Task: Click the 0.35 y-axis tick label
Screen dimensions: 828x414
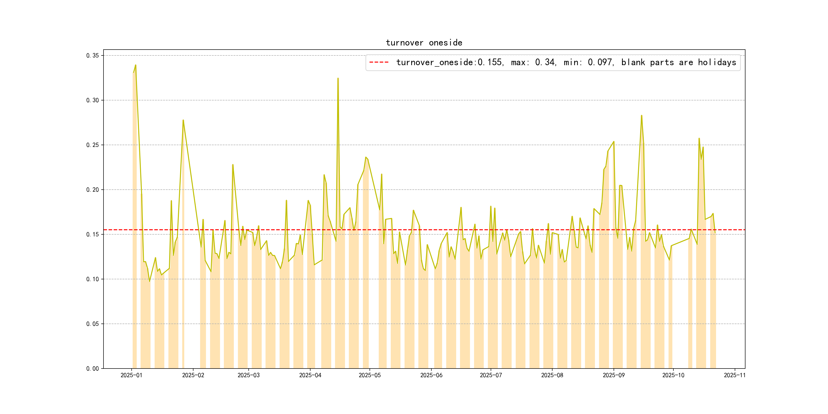Action: (x=93, y=56)
